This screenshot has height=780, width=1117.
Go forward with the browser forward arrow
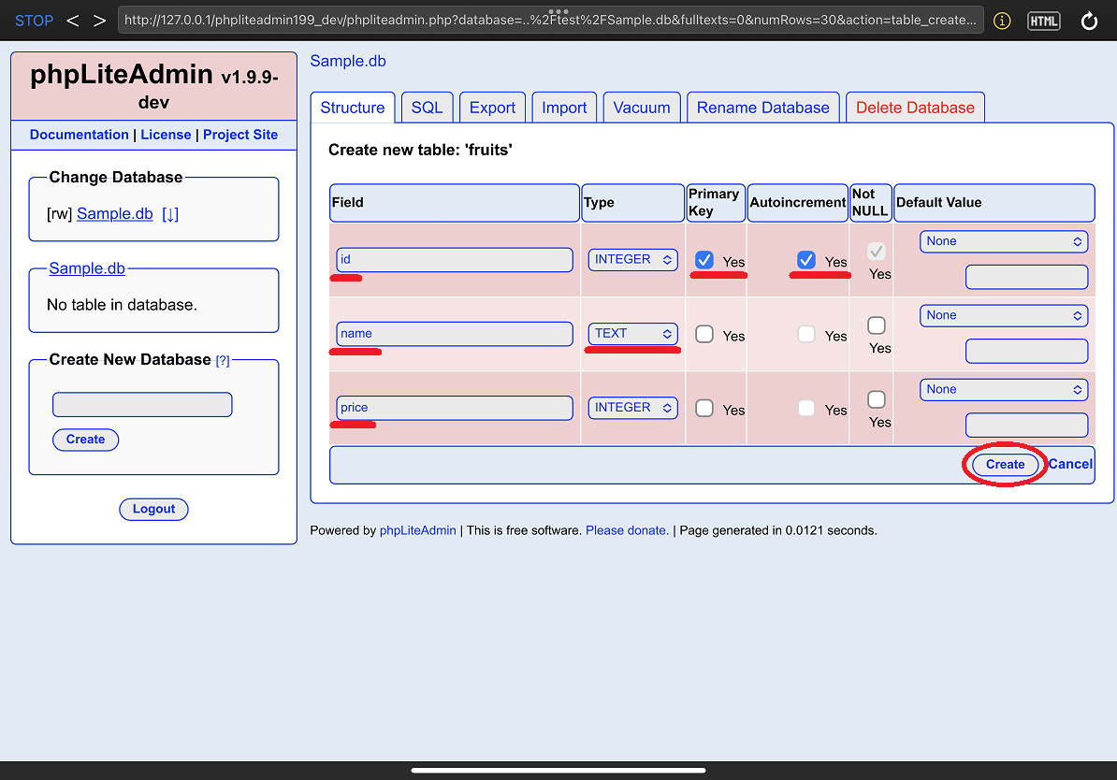click(x=100, y=21)
